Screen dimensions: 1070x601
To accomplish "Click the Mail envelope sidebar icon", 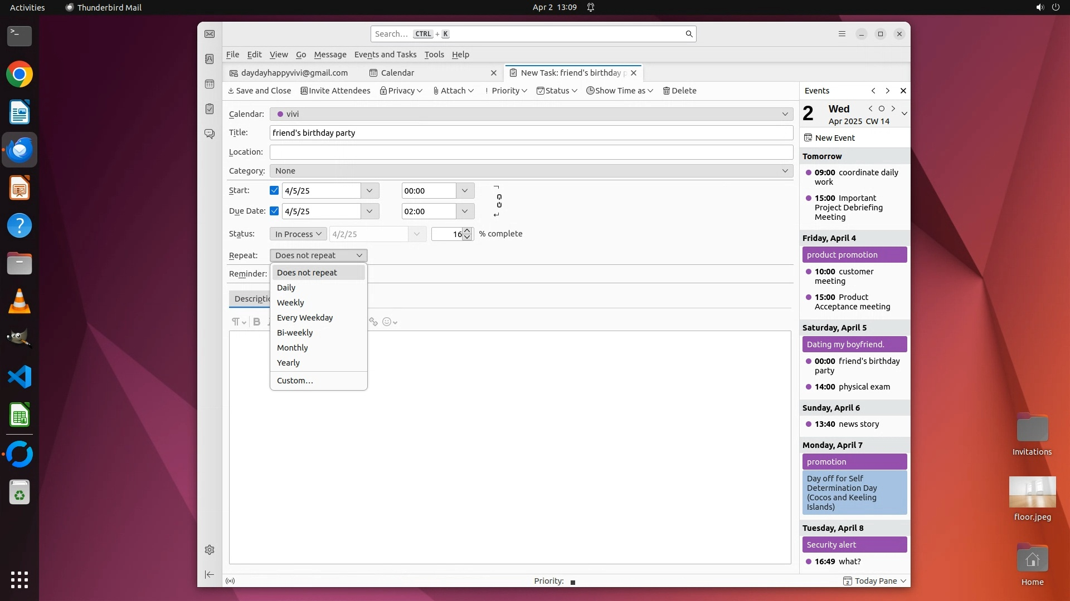I will 210,35.
